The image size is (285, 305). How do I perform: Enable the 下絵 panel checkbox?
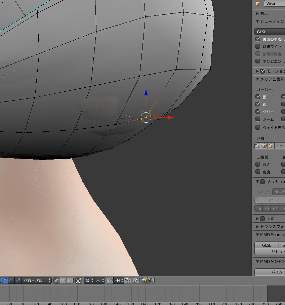pyautogui.click(x=262, y=219)
